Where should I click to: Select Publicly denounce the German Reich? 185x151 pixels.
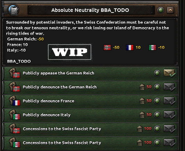(x=91, y=87)
